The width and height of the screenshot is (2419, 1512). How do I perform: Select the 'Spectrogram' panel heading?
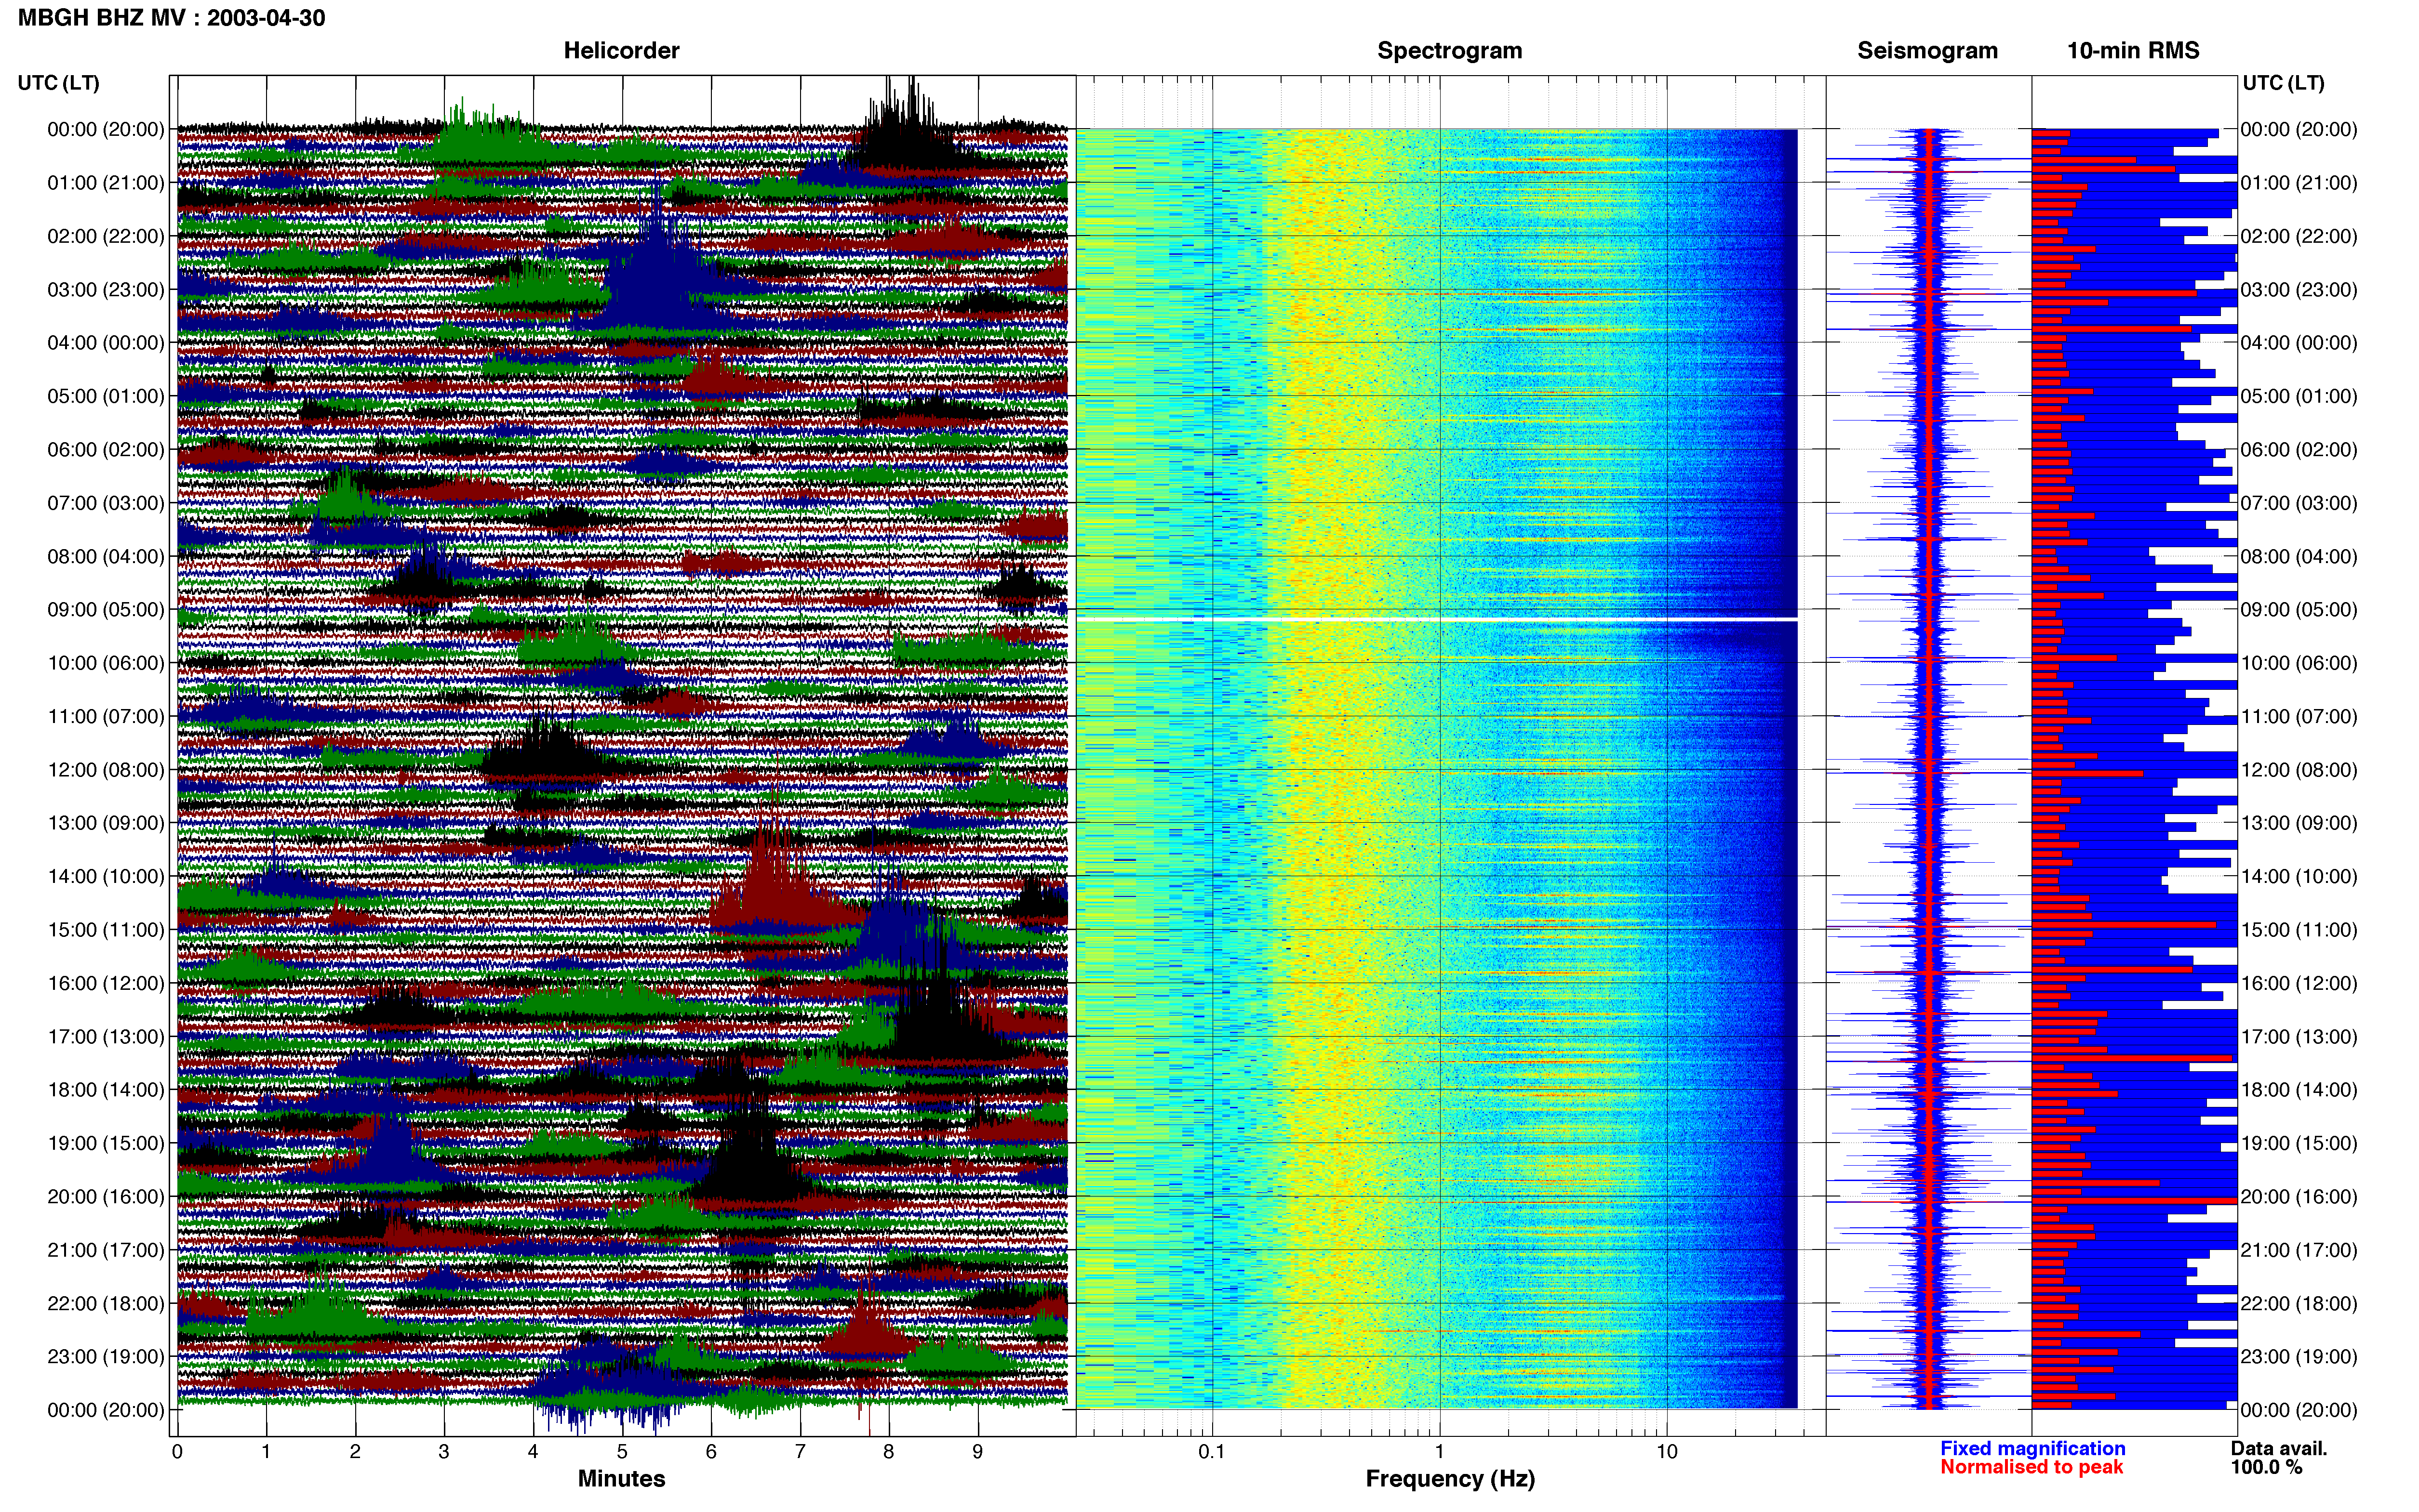coord(1450,51)
